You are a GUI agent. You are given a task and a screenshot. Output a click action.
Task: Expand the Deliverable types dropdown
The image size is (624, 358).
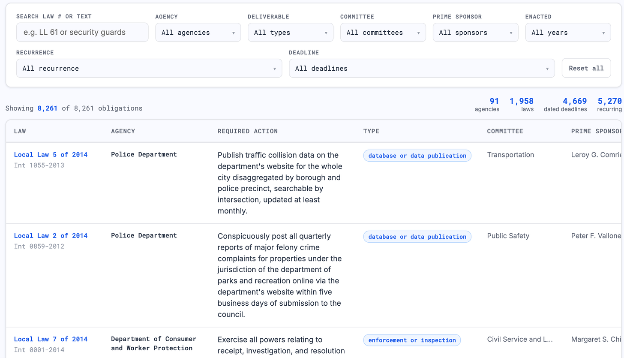(291, 32)
